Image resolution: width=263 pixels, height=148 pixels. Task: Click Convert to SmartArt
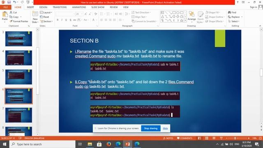click(x=144, y=21)
